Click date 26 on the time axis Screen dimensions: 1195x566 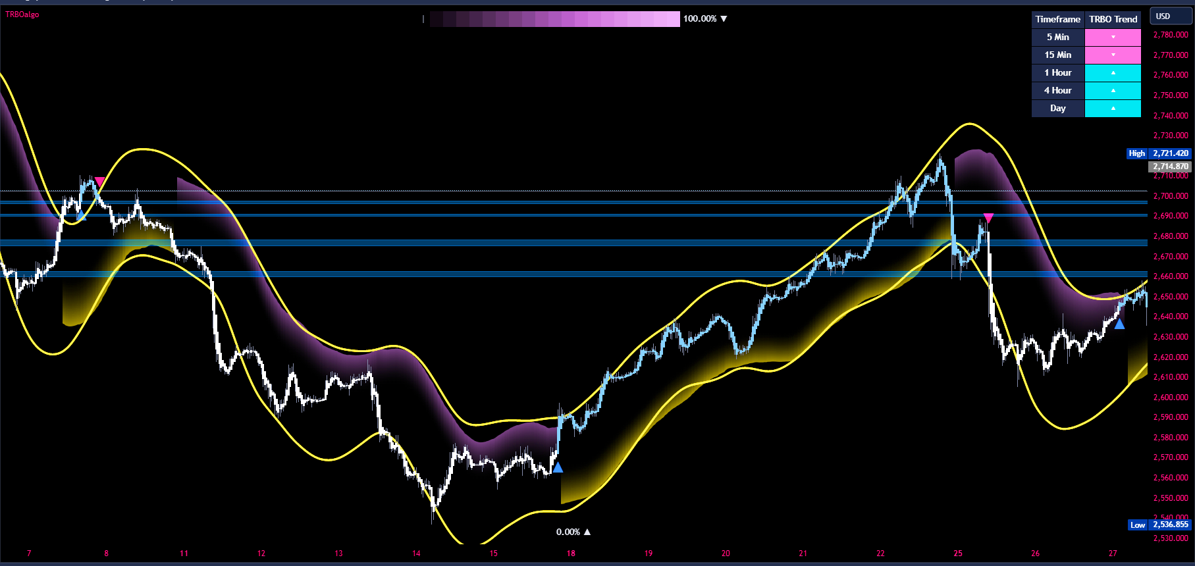1035,553
